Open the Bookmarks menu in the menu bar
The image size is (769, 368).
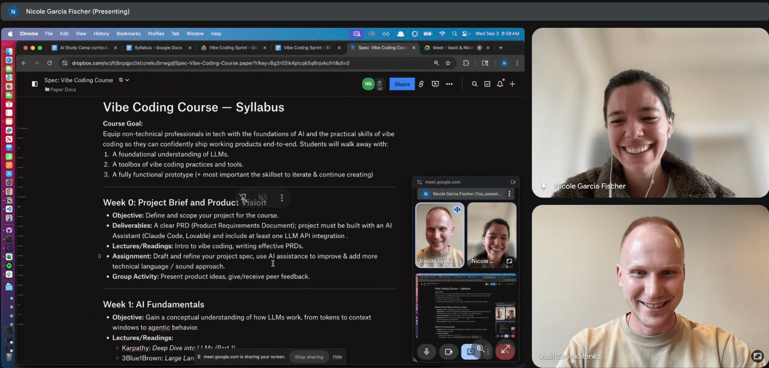[128, 34]
